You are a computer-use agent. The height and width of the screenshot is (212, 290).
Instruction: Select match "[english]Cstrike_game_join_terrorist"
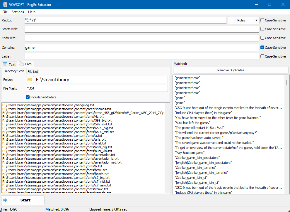(202, 173)
